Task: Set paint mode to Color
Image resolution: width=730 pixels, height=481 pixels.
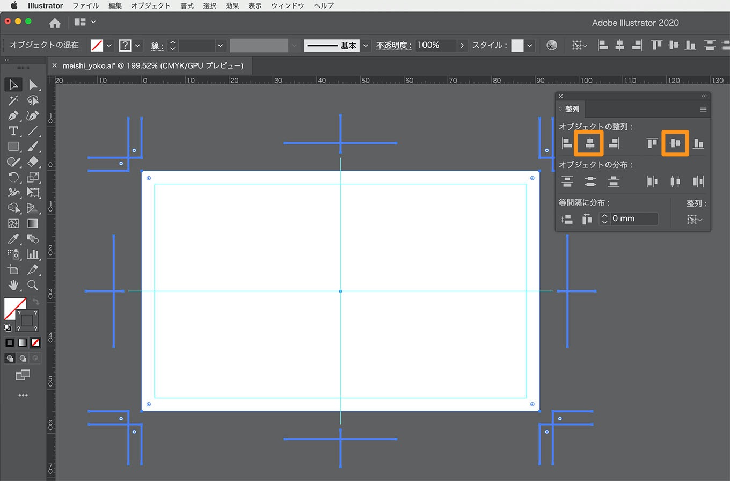Action: pyautogui.click(x=10, y=342)
